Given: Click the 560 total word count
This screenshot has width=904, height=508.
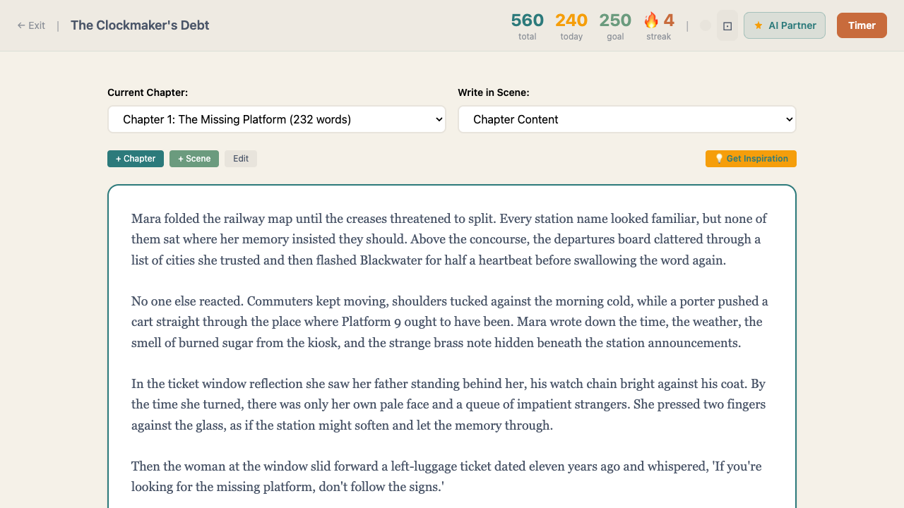Looking at the screenshot, I should point(527,20).
